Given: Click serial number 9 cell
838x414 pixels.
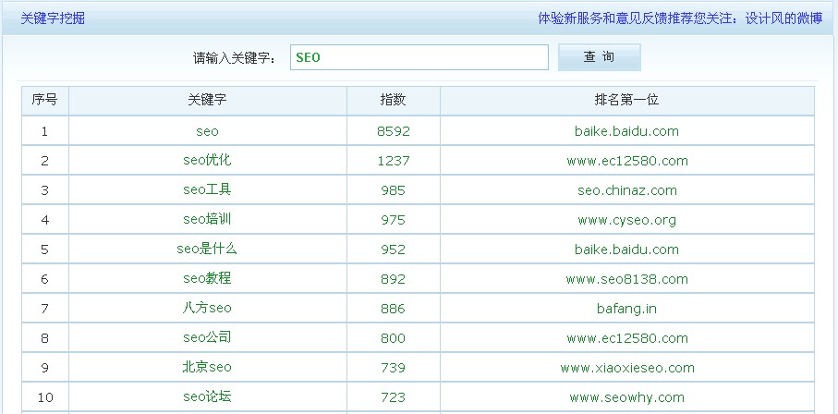Looking at the screenshot, I should pos(45,368).
